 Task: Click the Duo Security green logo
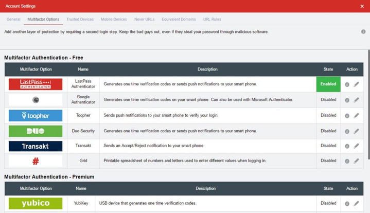point(36,131)
